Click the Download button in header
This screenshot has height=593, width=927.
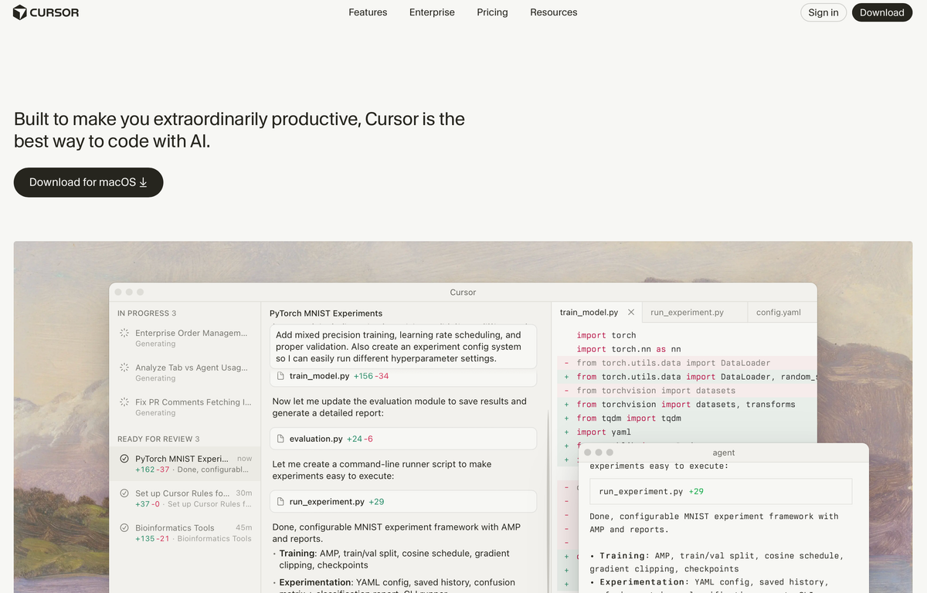[x=881, y=12]
